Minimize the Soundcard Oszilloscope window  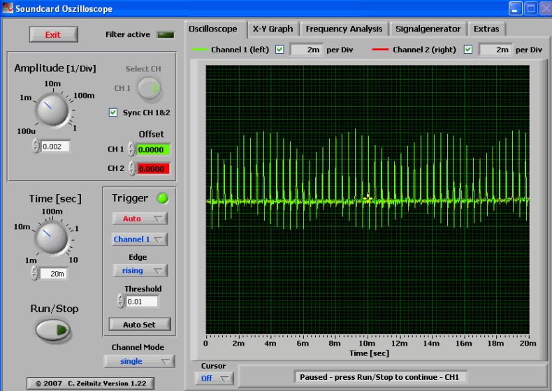[515, 8]
